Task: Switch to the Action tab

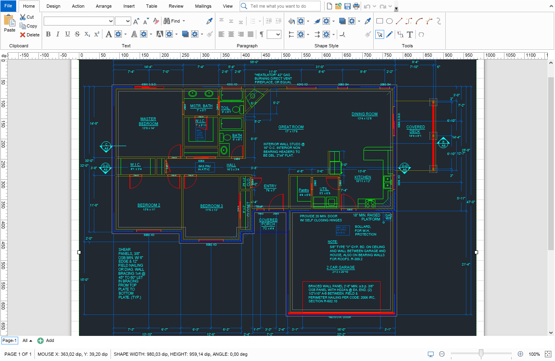Action: coord(78,6)
